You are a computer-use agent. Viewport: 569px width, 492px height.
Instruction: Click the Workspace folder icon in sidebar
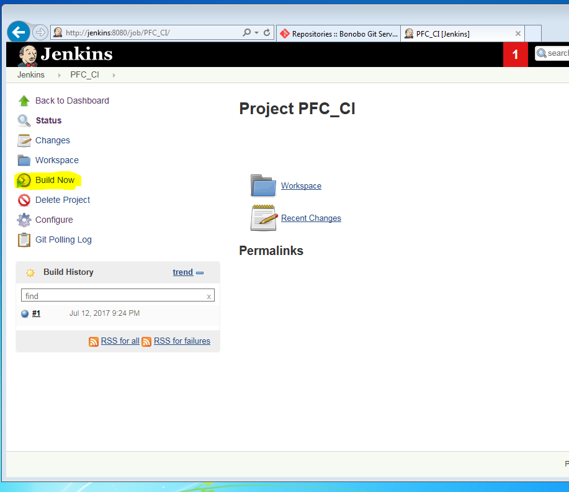click(x=24, y=160)
